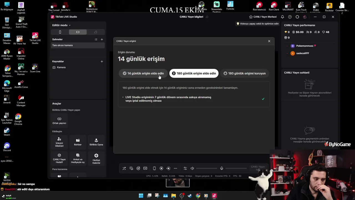The image size is (355, 200).
Task: Open the Assetto Corsa desktop shortcut
Action: [x=21, y=84]
